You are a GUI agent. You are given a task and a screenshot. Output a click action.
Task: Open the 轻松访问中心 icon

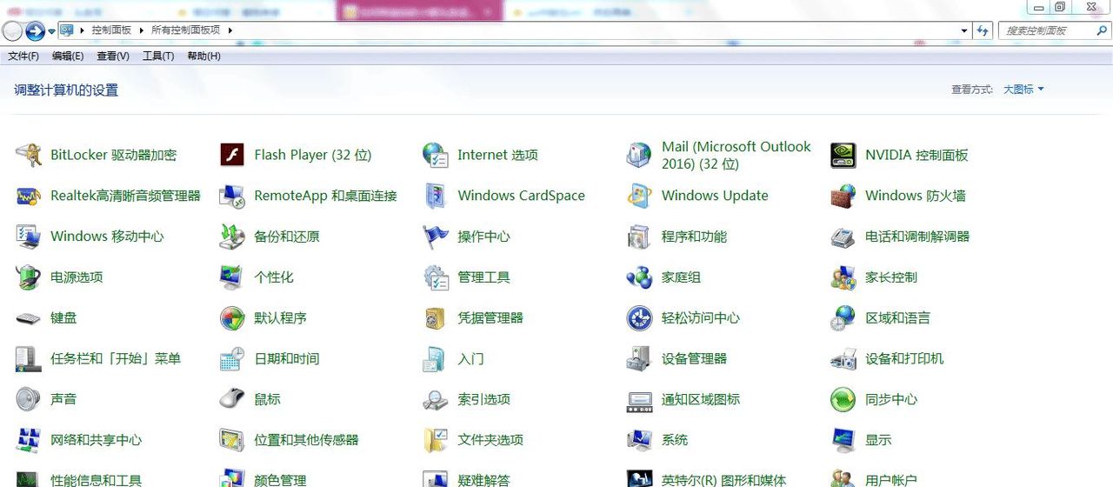(x=639, y=318)
